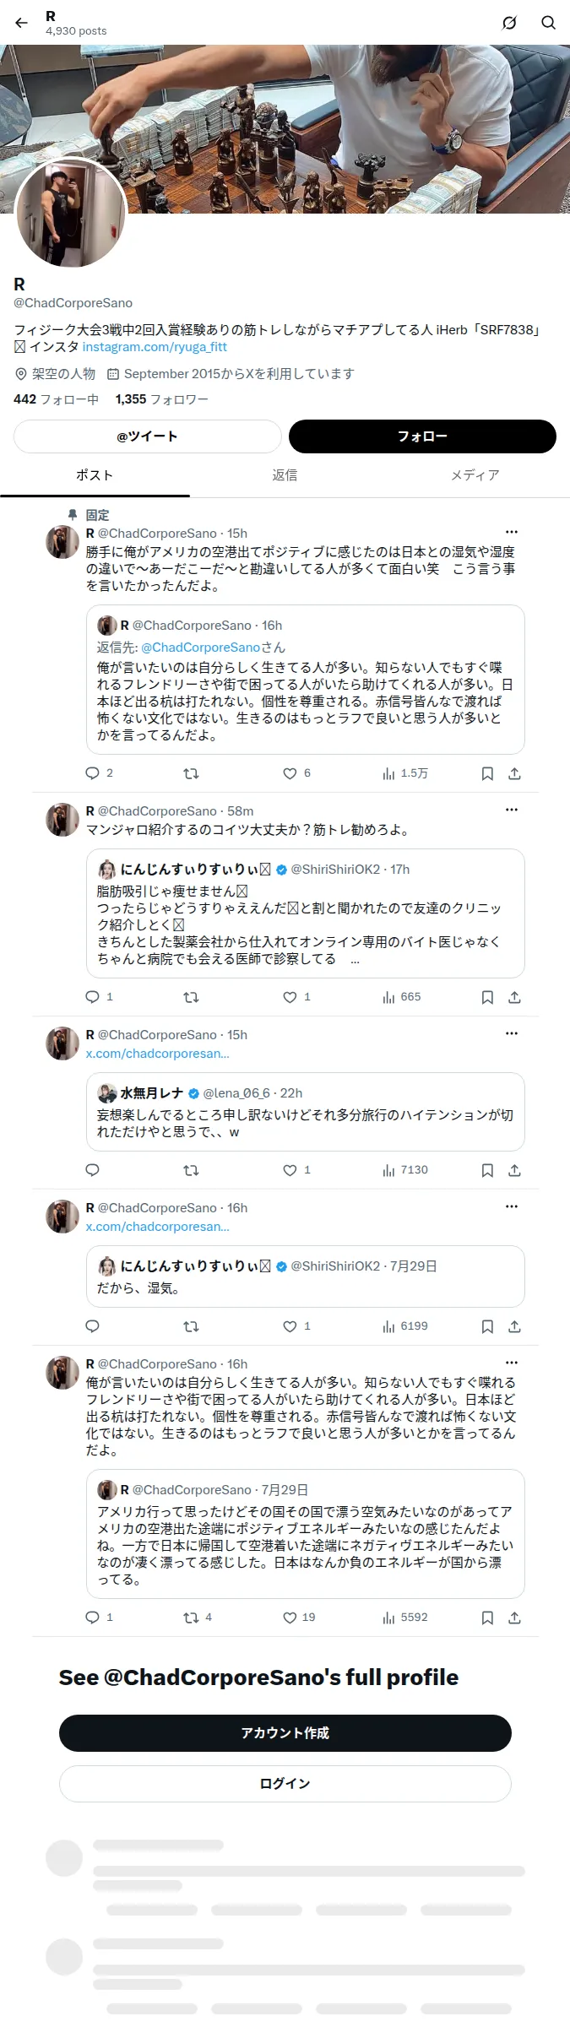Screen dimensions: 570x2027
Task: Open the search magnifier icon in header
Action: (x=548, y=23)
